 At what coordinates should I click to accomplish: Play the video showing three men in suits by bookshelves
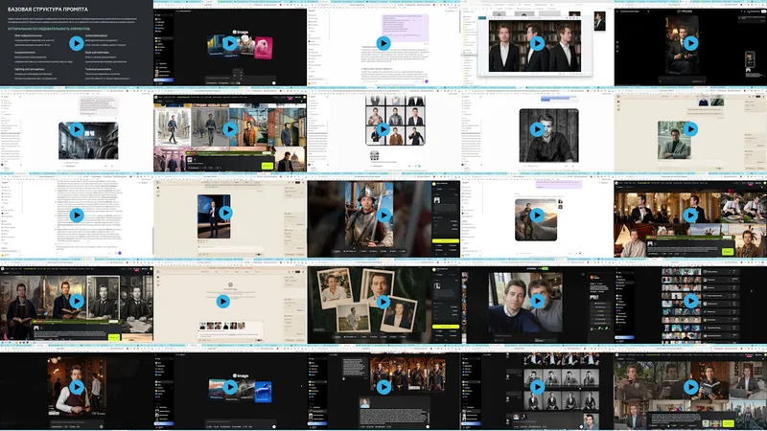pyautogui.click(x=537, y=43)
